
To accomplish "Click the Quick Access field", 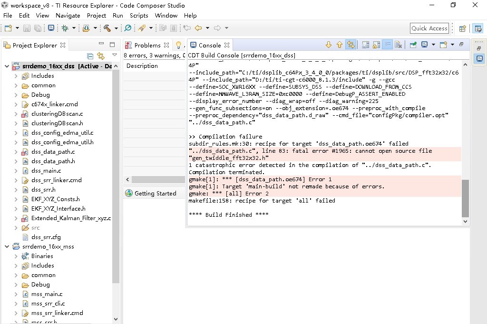I will pyautogui.click(x=429, y=28).
